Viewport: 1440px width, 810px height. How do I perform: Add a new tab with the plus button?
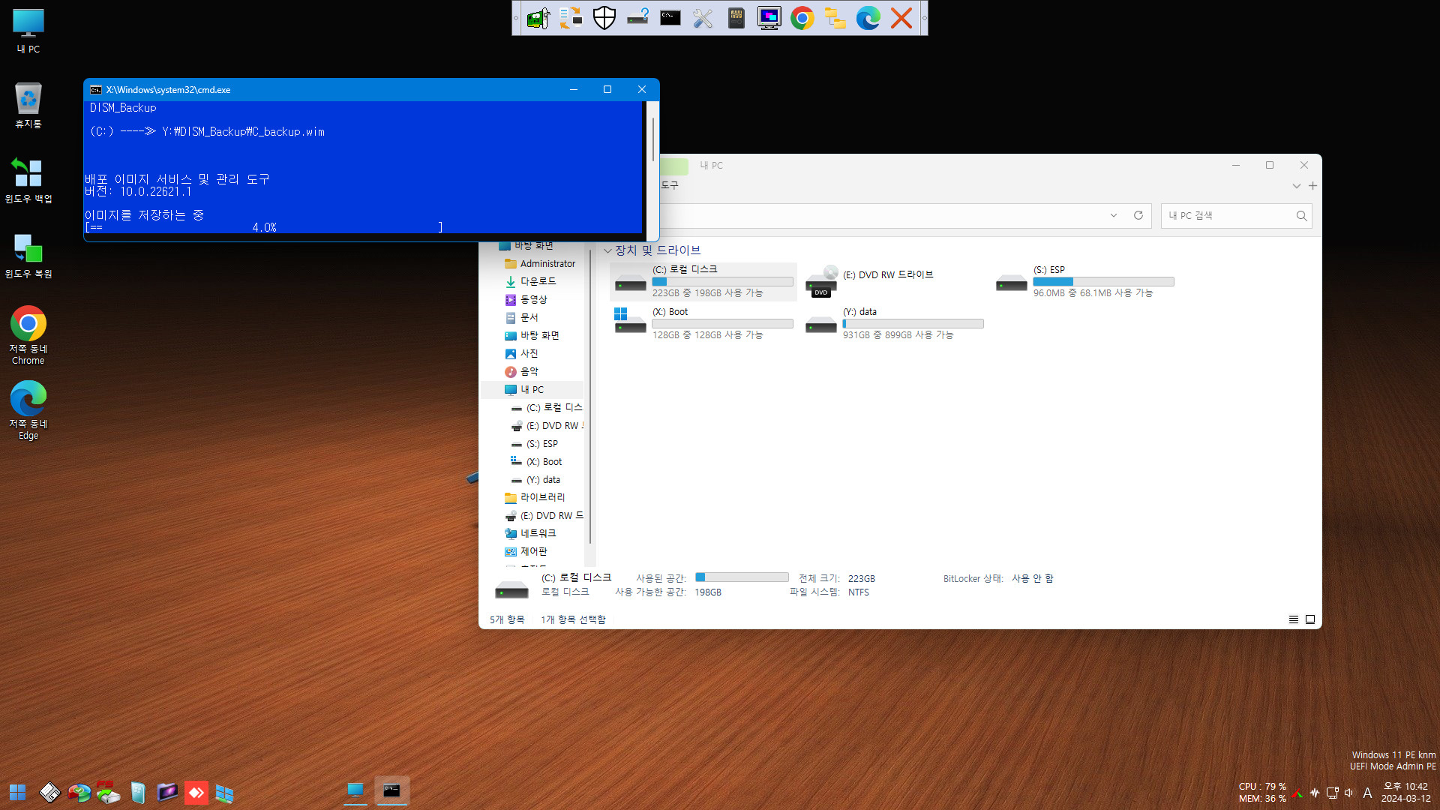(x=1312, y=186)
